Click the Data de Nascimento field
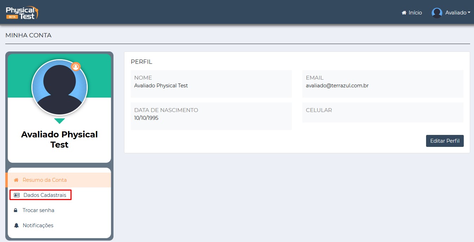Viewport: 474px width, 242px height. coord(211,116)
